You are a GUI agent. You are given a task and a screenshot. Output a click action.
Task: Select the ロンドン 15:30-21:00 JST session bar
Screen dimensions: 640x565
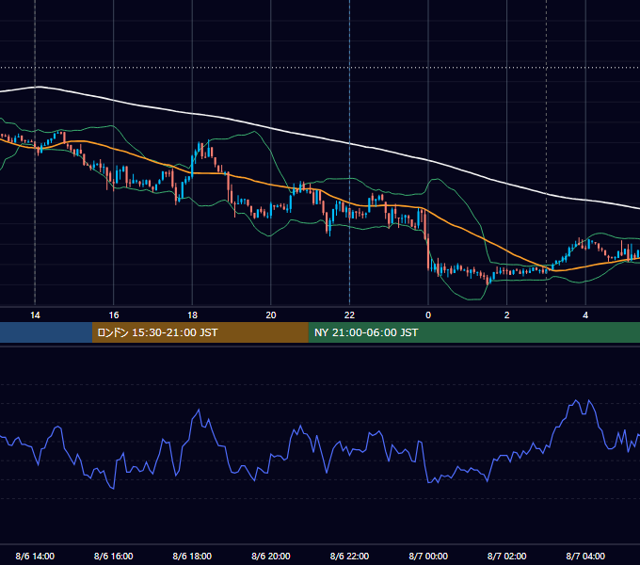click(200, 332)
